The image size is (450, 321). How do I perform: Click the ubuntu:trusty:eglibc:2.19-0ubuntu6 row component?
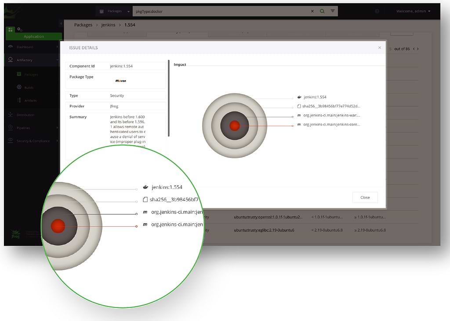tap(264, 230)
